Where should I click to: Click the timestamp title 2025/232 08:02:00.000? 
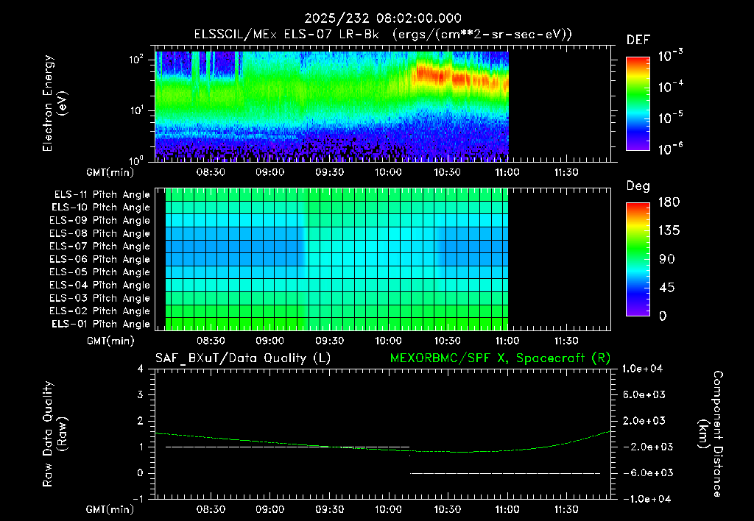383,18
